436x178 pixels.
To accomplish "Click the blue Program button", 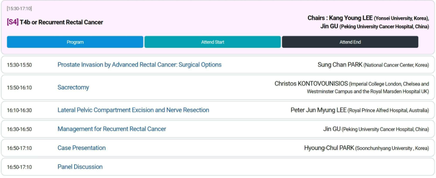I will 75,42.
